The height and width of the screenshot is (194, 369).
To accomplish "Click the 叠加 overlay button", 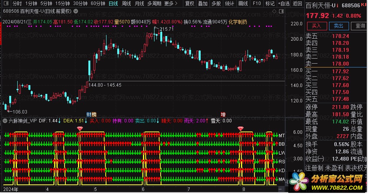I will 203,3.
